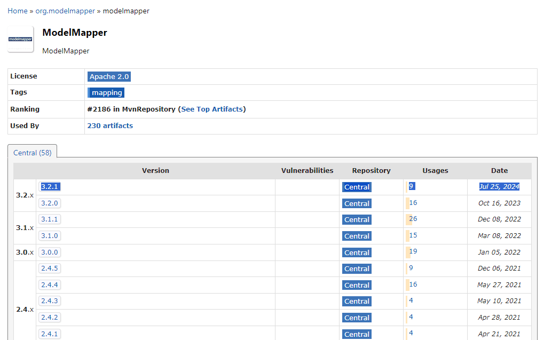Click the date Mar 08, 2022

499,235
